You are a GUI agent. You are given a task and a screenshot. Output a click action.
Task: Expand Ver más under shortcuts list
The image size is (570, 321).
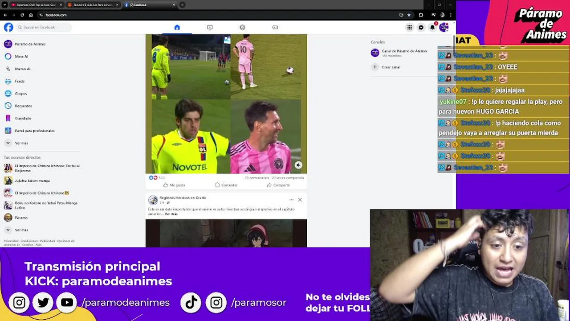click(16, 230)
